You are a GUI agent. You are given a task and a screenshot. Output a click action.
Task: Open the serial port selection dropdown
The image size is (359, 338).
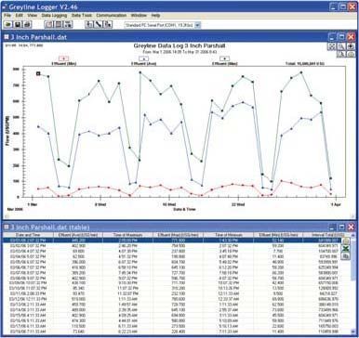pyautogui.click(x=198, y=25)
